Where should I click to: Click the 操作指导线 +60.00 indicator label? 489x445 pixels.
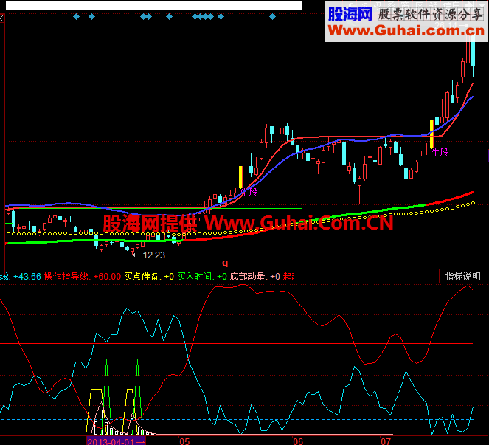click(x=83, y=277)
